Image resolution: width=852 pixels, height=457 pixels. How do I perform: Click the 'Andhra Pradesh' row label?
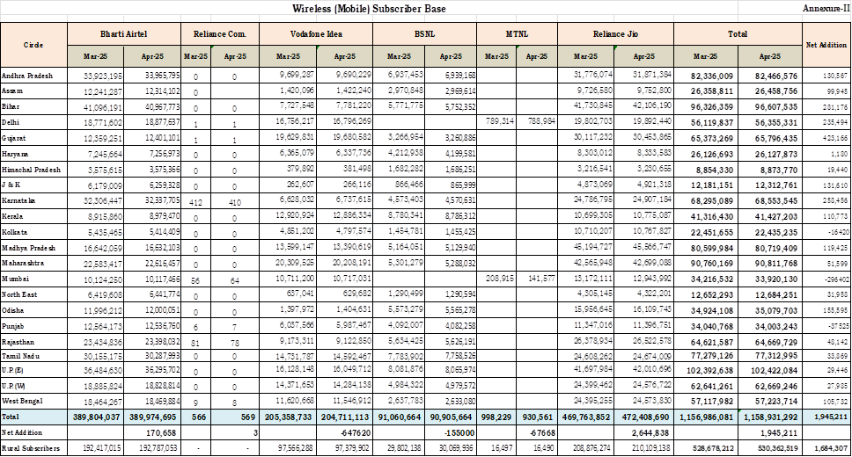click(27, 76)
